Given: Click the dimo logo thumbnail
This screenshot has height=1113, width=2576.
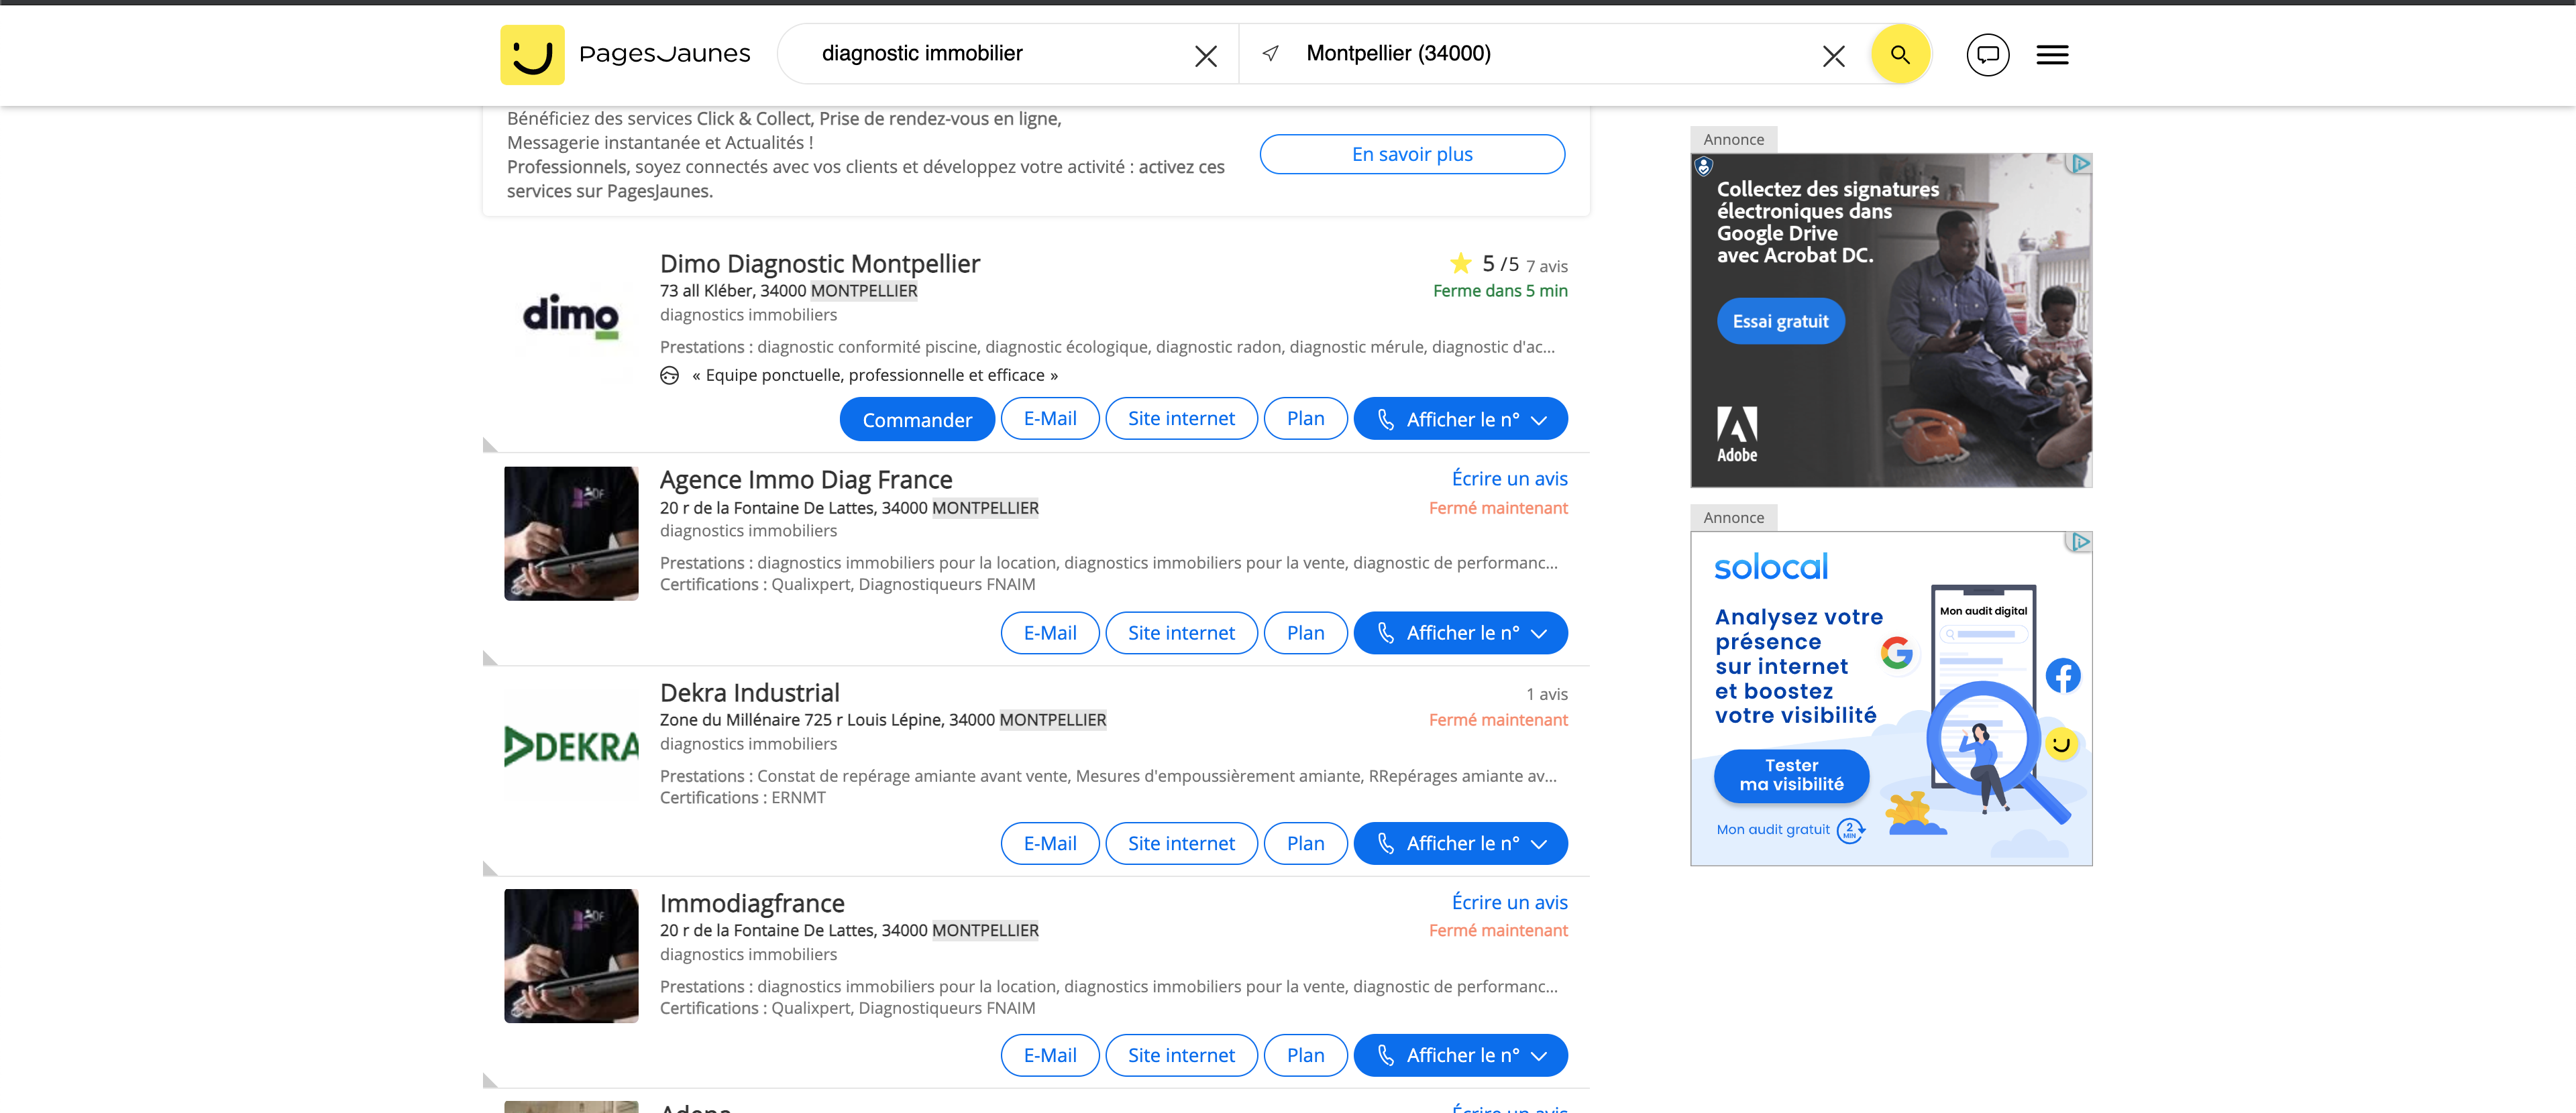Looking at the screenshot, I should tap(571, 316).
